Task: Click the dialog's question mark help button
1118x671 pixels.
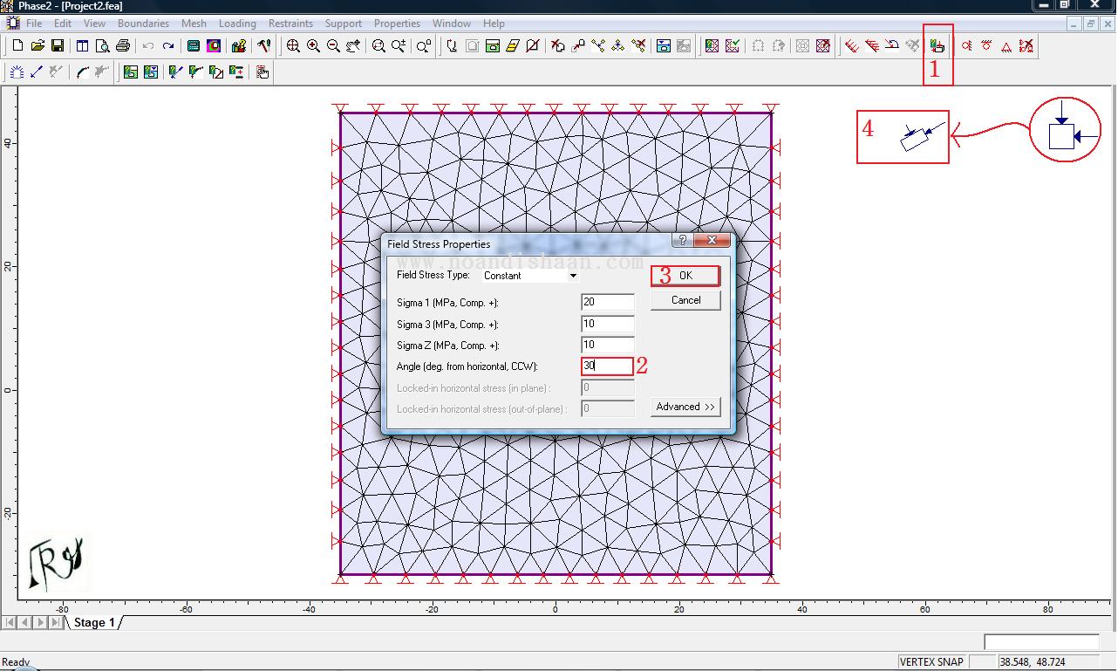Action: [x=682, y=241]
